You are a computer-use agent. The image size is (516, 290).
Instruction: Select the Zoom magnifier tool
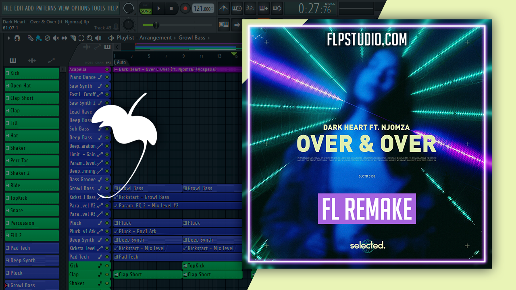pos(89,38)
